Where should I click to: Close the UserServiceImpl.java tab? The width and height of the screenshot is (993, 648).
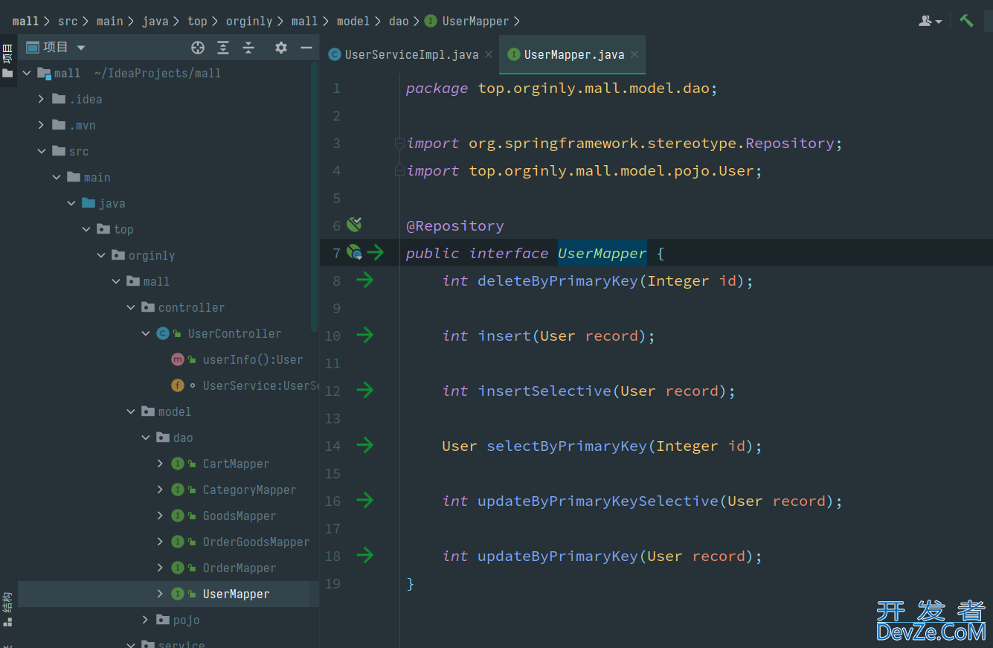(x=489, y=54)
